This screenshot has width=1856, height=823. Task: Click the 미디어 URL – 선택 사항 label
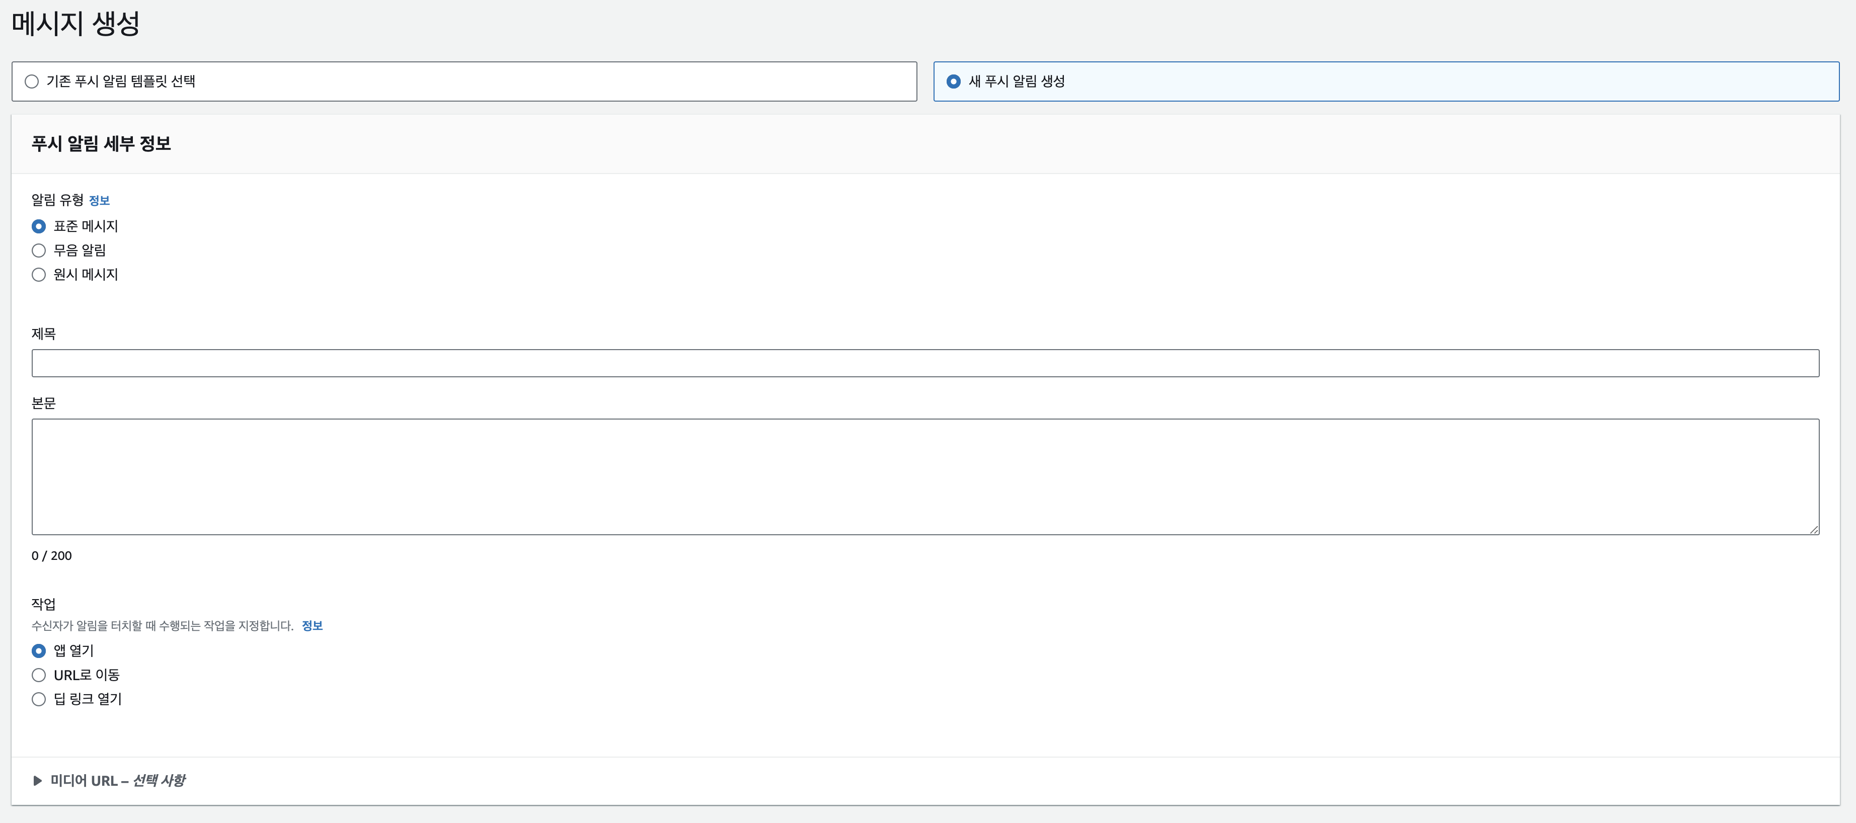(x=118, y=781)
